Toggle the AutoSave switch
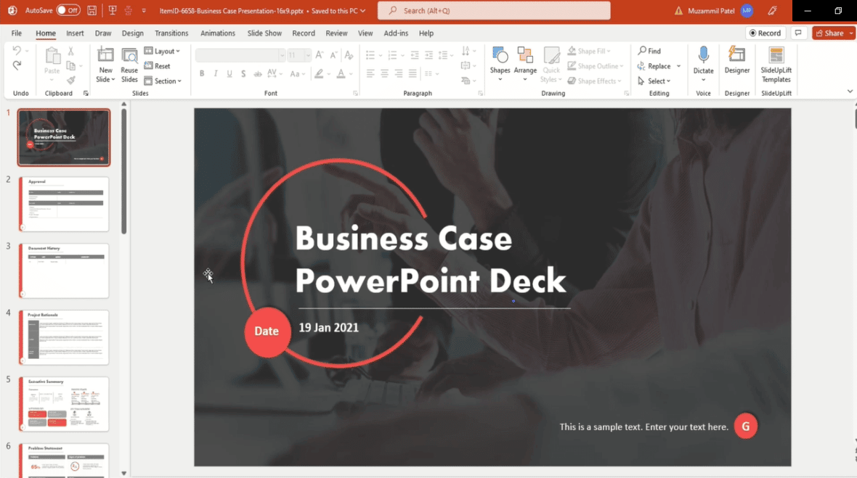 68,11
